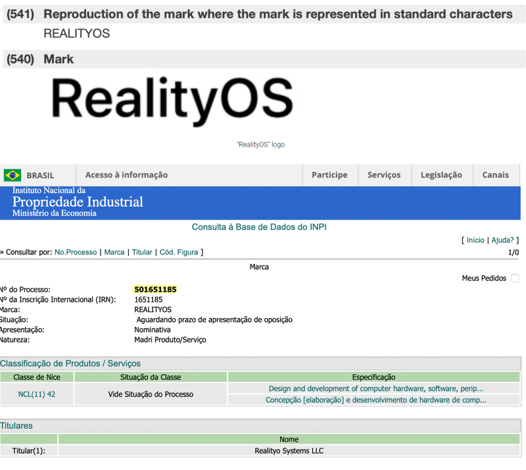Open the Ajuda? help link

pyautogui.click(x=503, y=241)
